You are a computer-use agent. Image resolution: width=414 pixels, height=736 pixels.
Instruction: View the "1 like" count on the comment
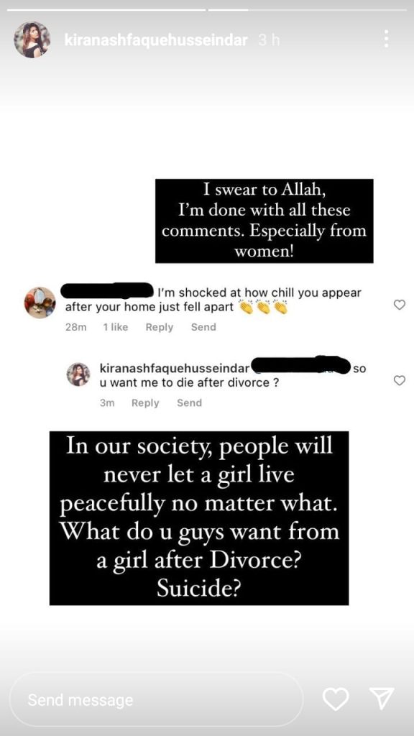[x=116, y=327]
